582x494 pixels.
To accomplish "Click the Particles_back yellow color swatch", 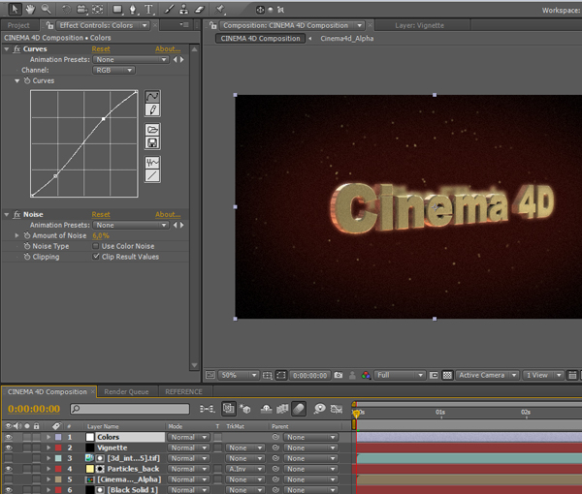I will 90,469.
